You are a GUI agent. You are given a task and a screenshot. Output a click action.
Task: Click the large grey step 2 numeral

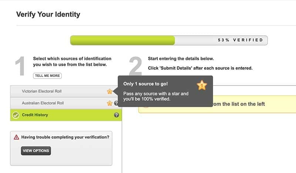click(x=135, y=66)
